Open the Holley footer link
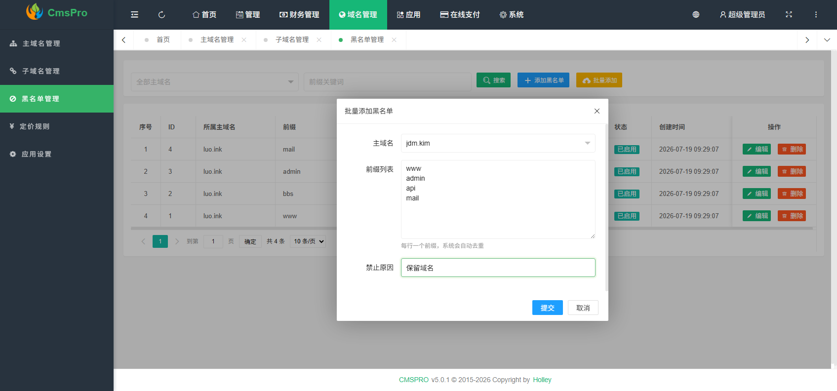 pyautogui.click(x=542, y=380)
